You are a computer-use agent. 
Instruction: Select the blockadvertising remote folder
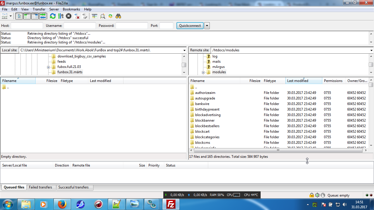coord(208,115)
